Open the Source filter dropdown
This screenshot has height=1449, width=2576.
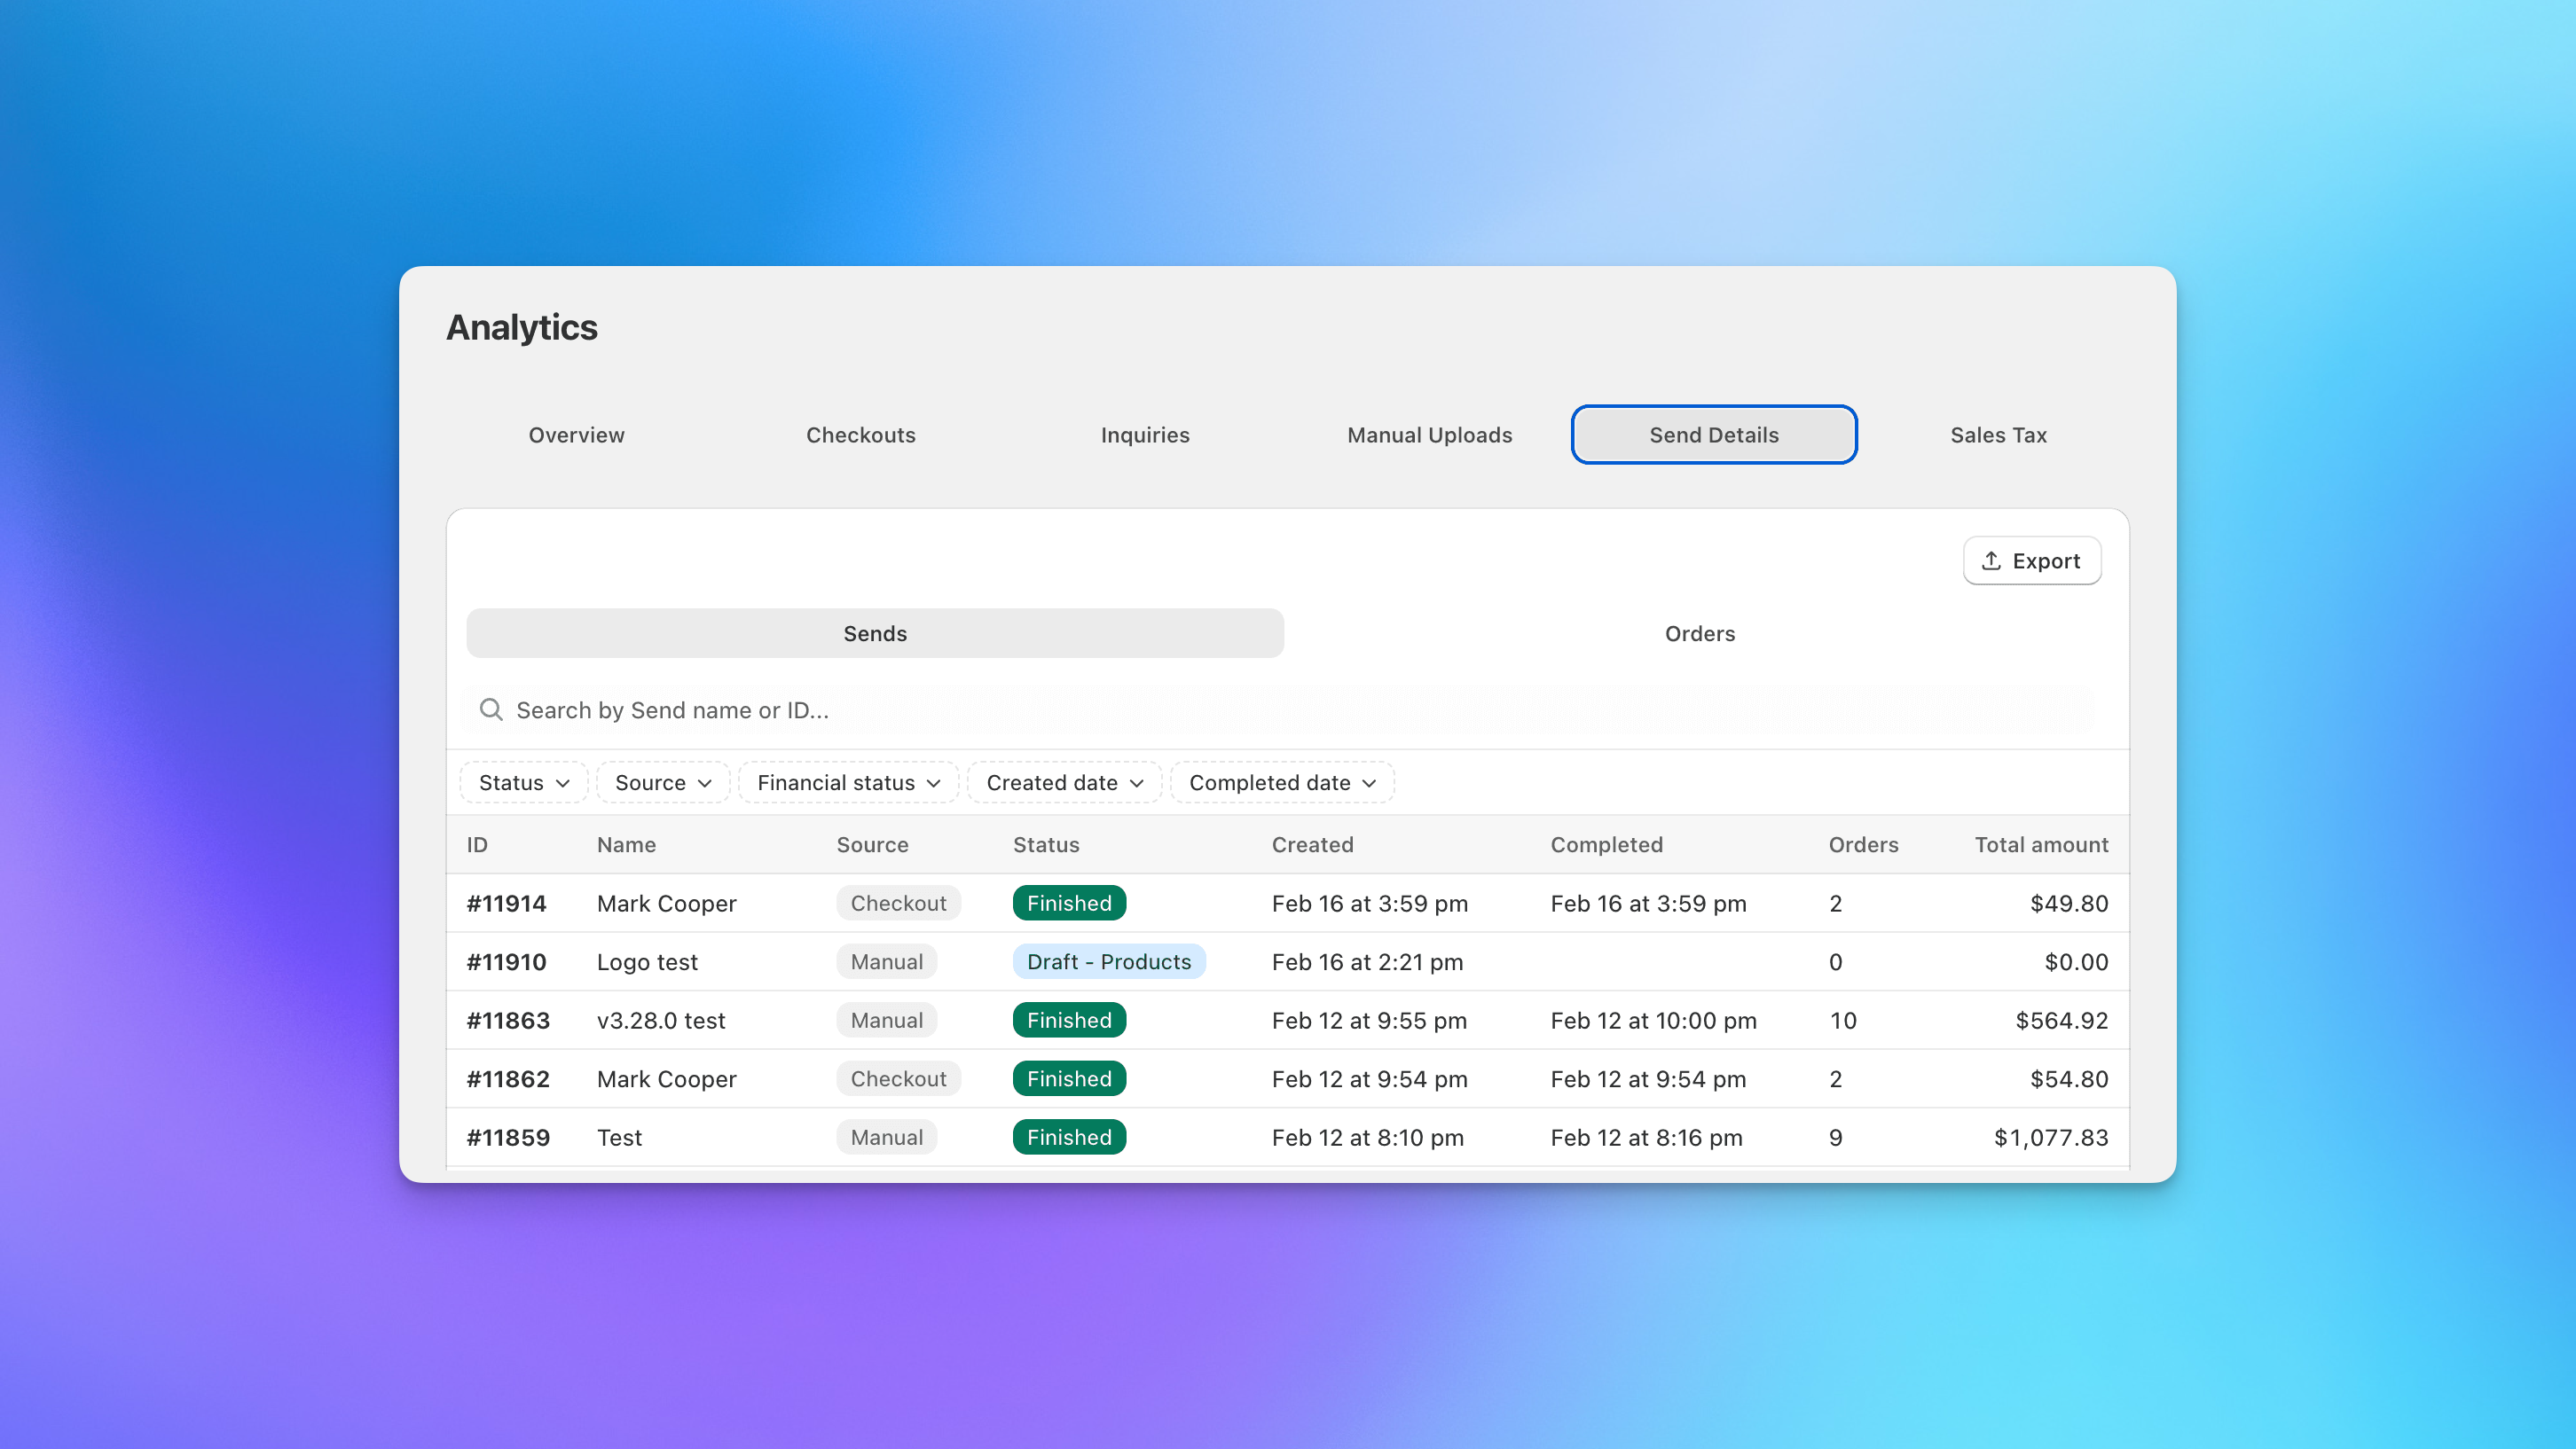click(662, 782)
